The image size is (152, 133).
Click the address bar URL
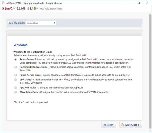34,9
